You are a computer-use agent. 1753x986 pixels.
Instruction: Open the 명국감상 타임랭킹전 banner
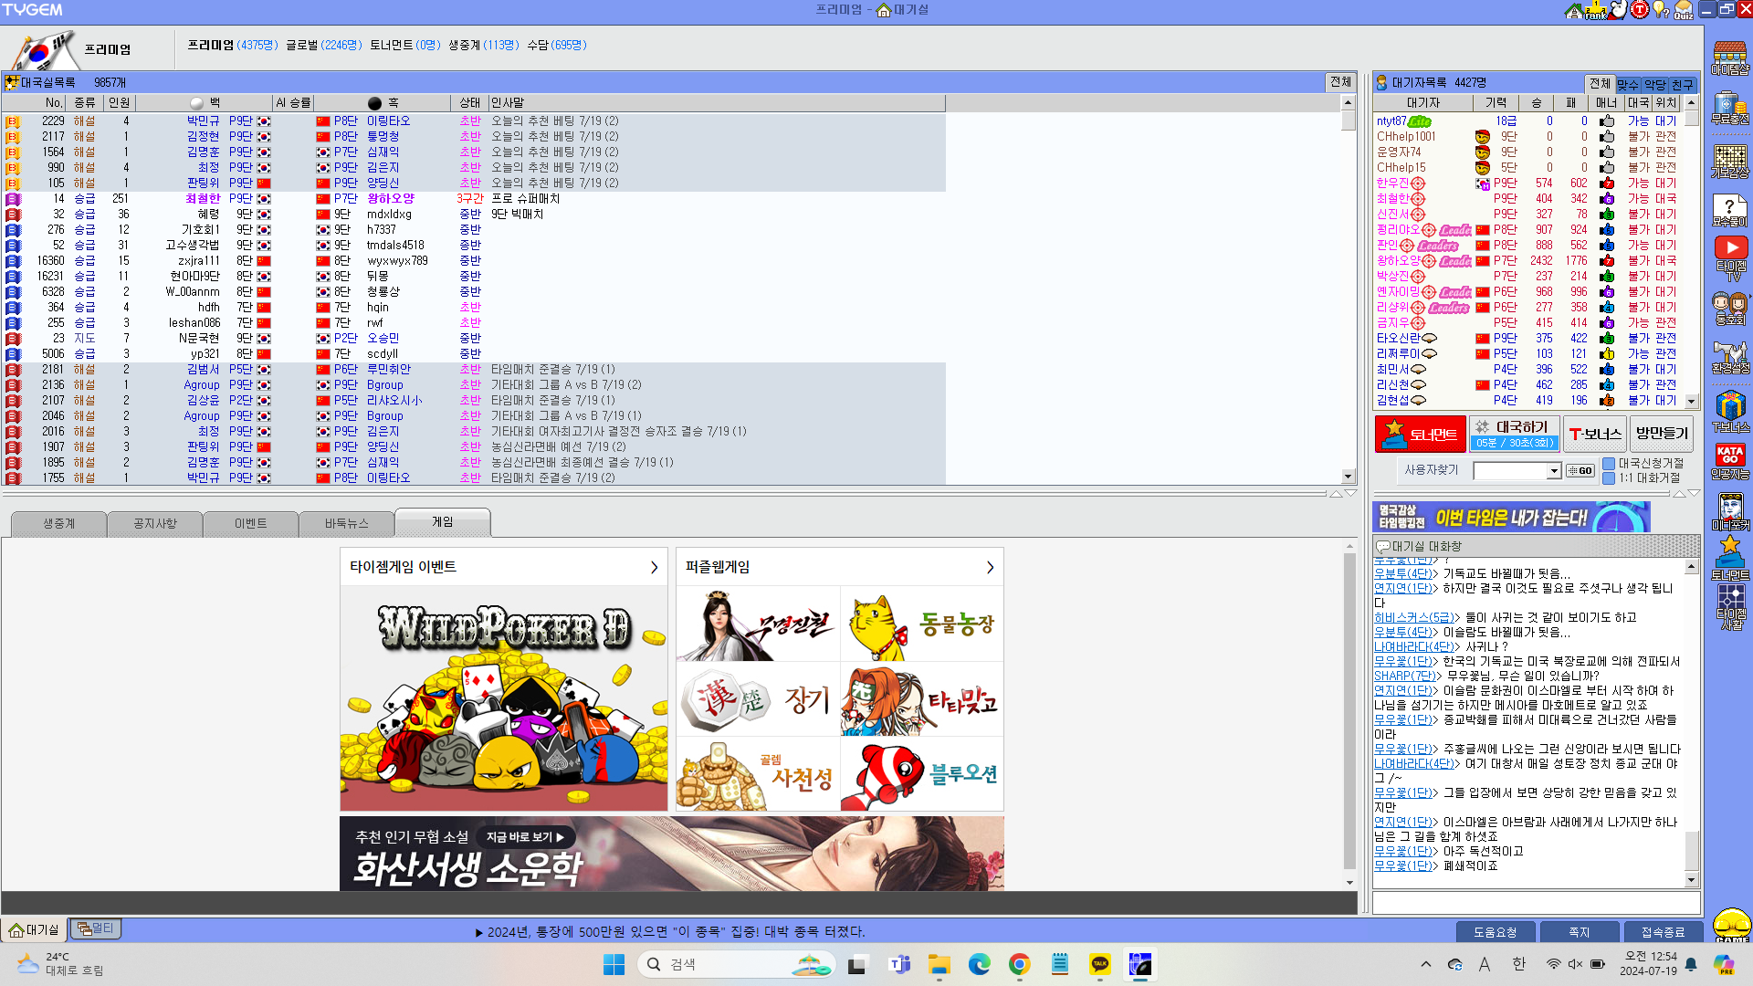click(1512, 518)
